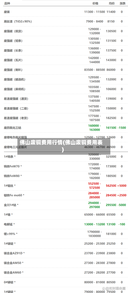128x293 pixels.
Task: Select the 镁合金AM60 row name
Action: 14,273
